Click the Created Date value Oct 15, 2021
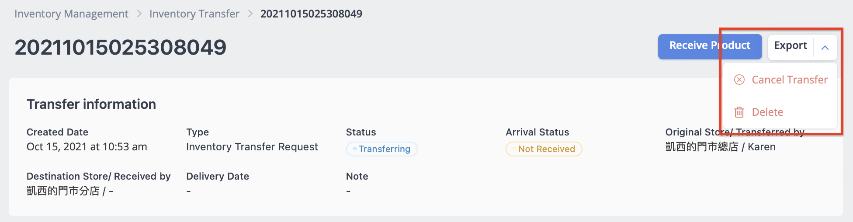This screenshot has height=222, width=853. (x=87, y=147)
